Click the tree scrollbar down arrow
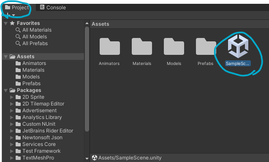 click(x=87, y=159)
